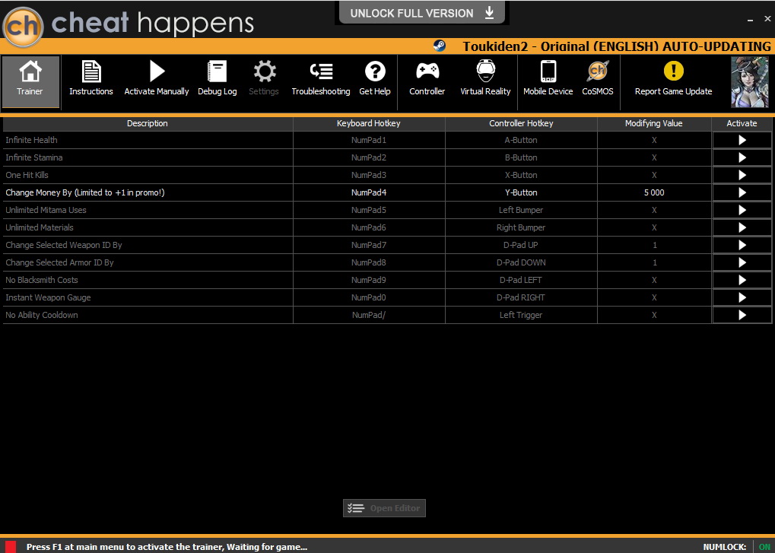The image size is (775, 553).
Task: Activate the No Blacksmith Costs cheat
Action: point(742,280)
